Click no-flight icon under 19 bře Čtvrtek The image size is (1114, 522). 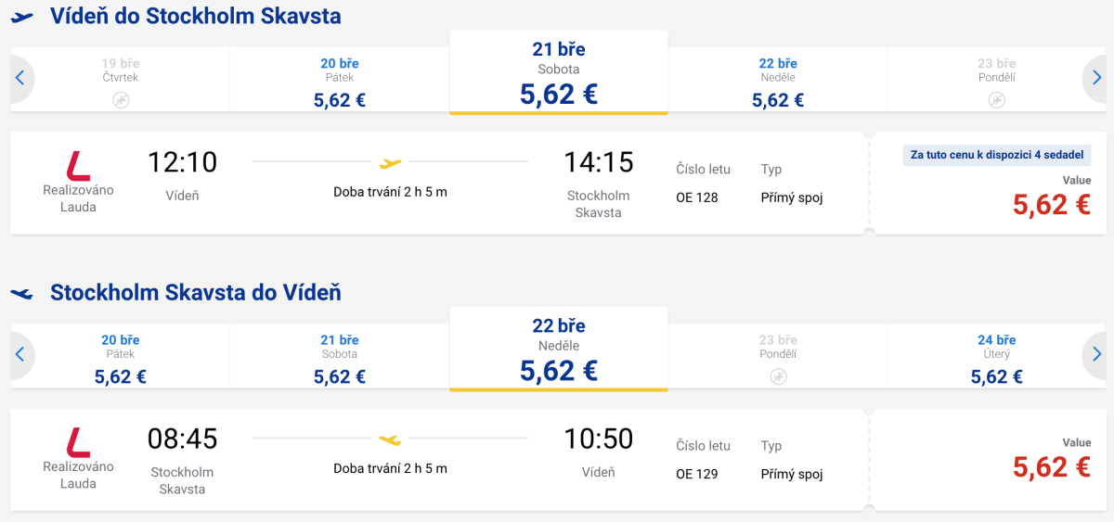[121, 99]
